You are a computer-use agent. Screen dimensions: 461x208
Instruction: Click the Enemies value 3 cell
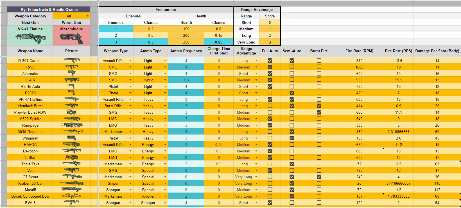click(x=116, y=42)
